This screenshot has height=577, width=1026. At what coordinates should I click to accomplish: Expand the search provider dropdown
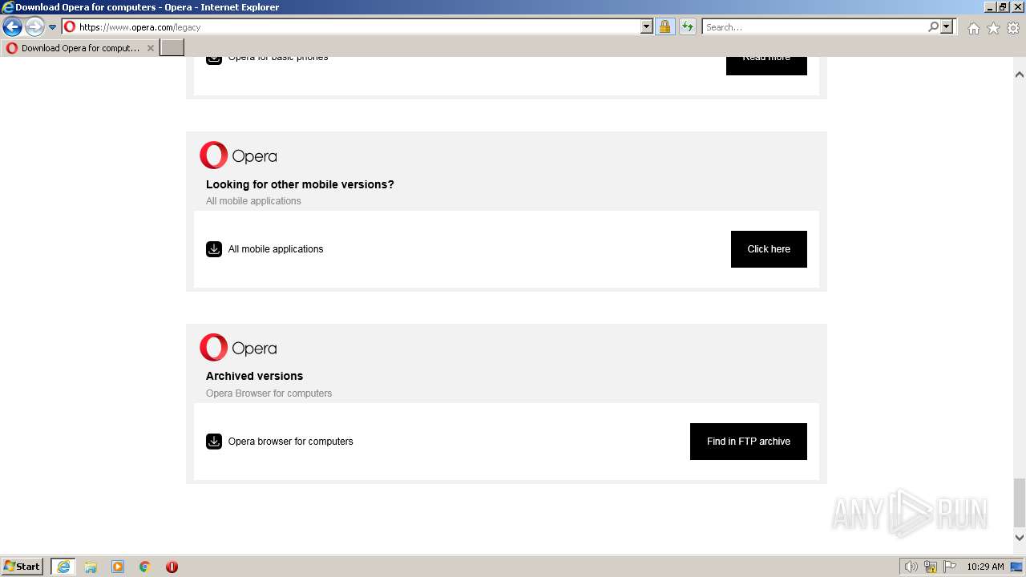point(947,26)
